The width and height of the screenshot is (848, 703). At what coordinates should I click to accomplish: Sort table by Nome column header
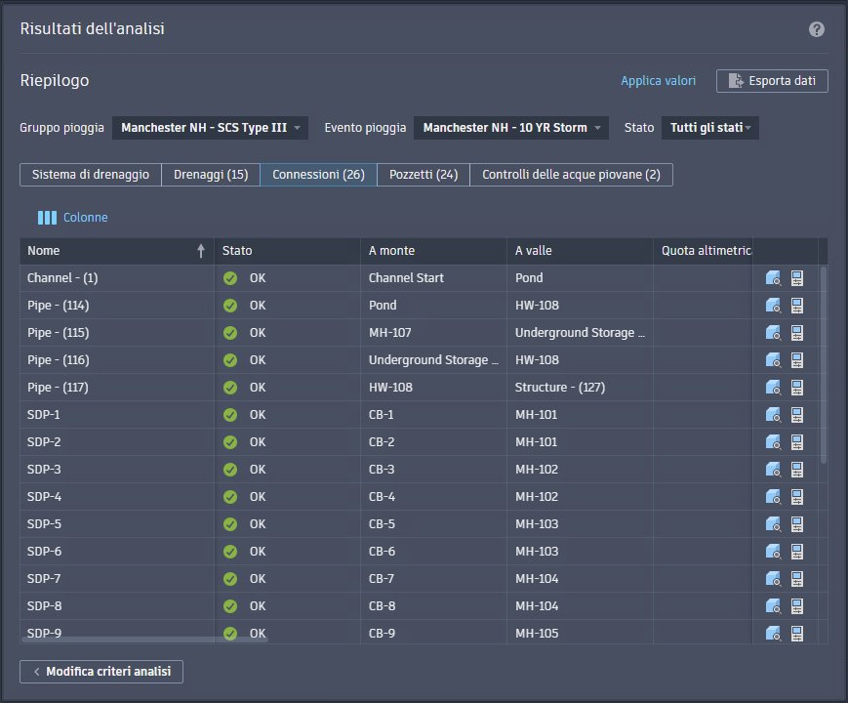[x=117, y=251]
